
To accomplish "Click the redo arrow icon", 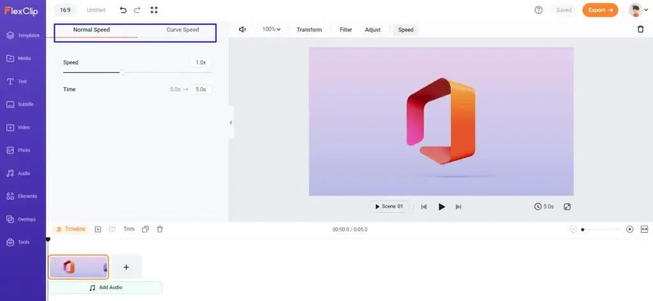I will pos(137,10).
